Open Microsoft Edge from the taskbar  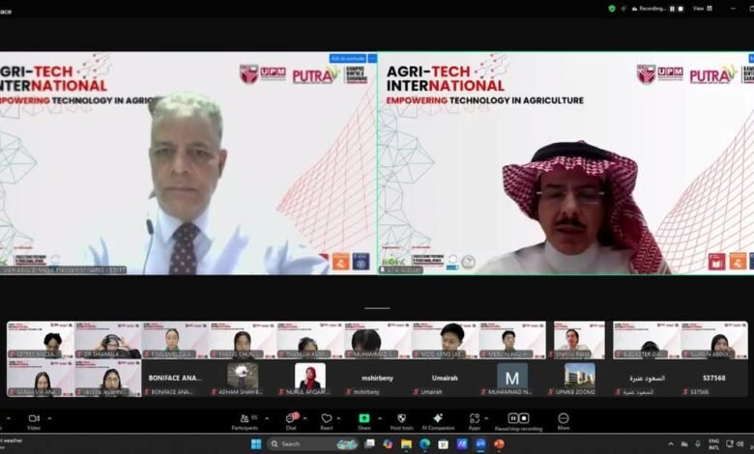[x=424, y=444]
